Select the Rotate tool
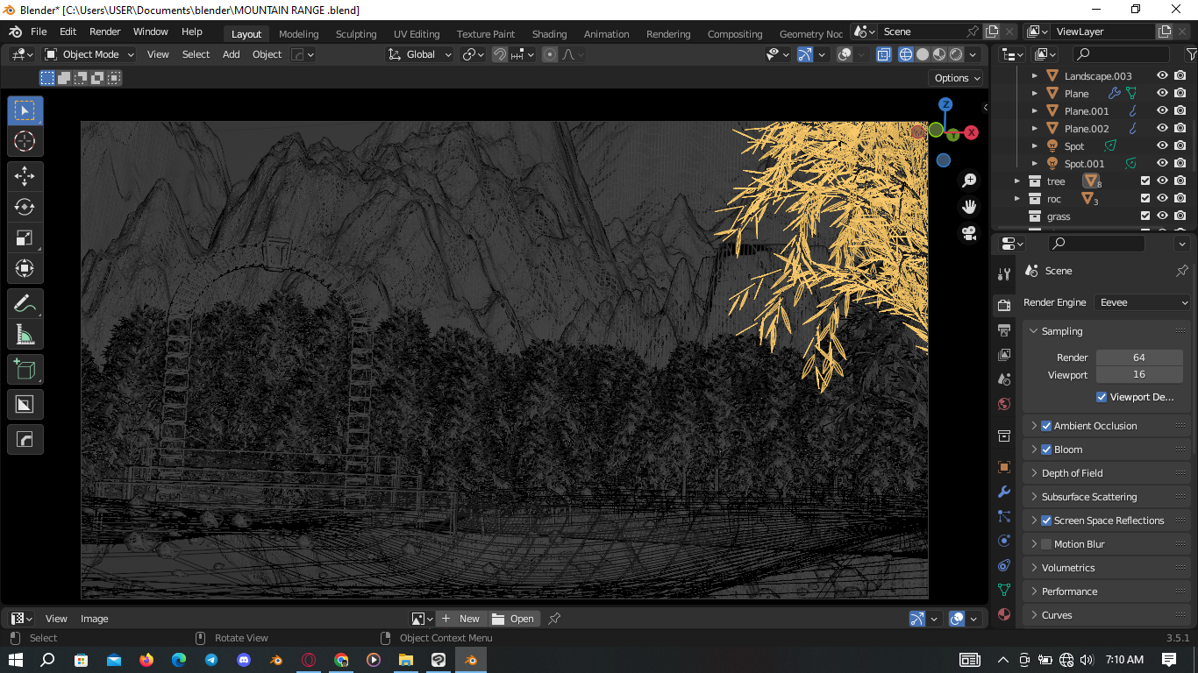This screenshot has height=673, width=1198. click(25, 207)
